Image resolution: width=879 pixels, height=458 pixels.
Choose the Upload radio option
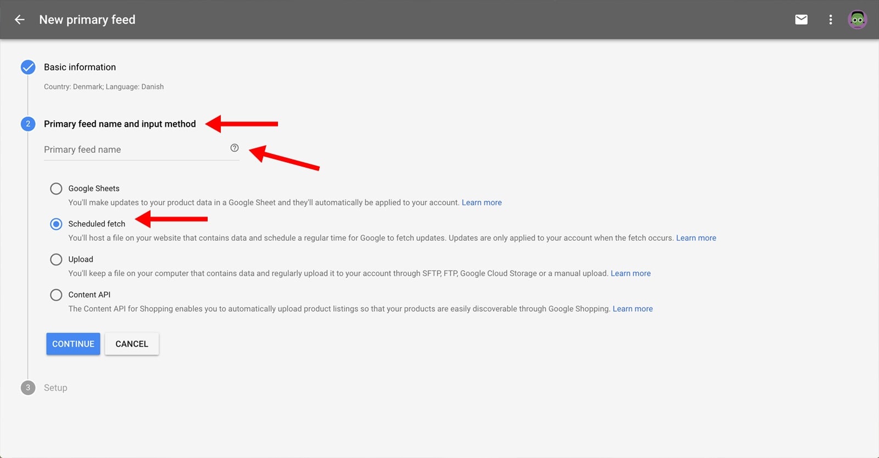click(x=56, y=260)
